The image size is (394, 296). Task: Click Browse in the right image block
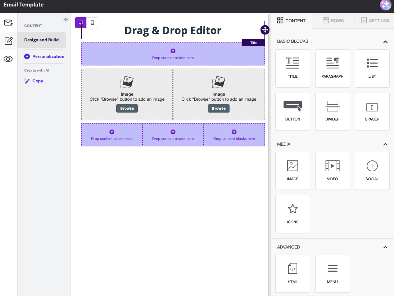tap(219, 109)
